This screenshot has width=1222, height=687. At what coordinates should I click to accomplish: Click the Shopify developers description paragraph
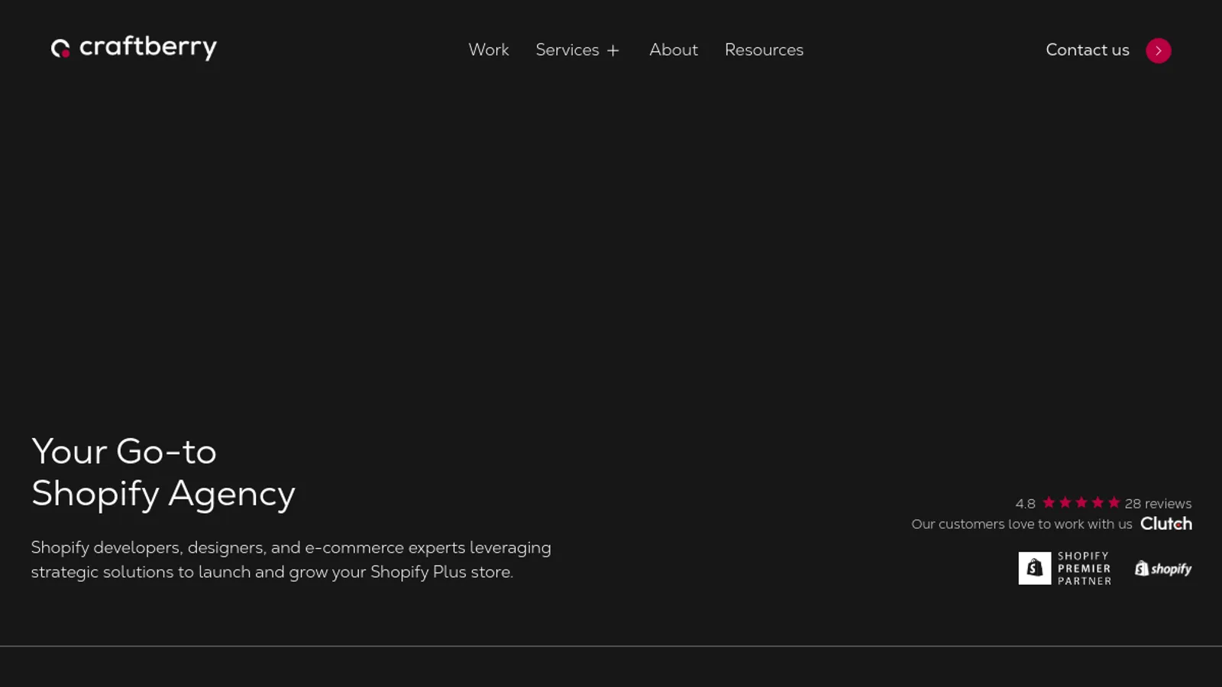[x=291, y=560]
